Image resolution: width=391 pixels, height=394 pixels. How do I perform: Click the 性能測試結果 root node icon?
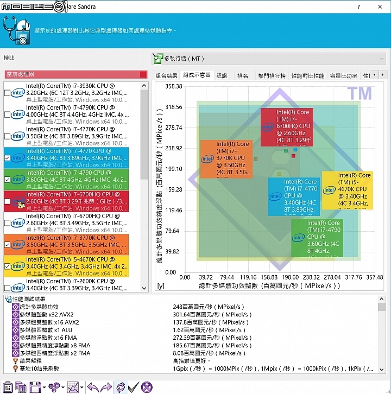[x=8, y=299]
